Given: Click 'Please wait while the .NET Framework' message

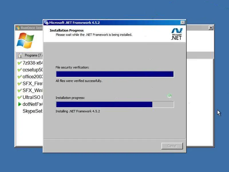Looking at the screenshot, I should pyautogui.click(x=94, y=35).
